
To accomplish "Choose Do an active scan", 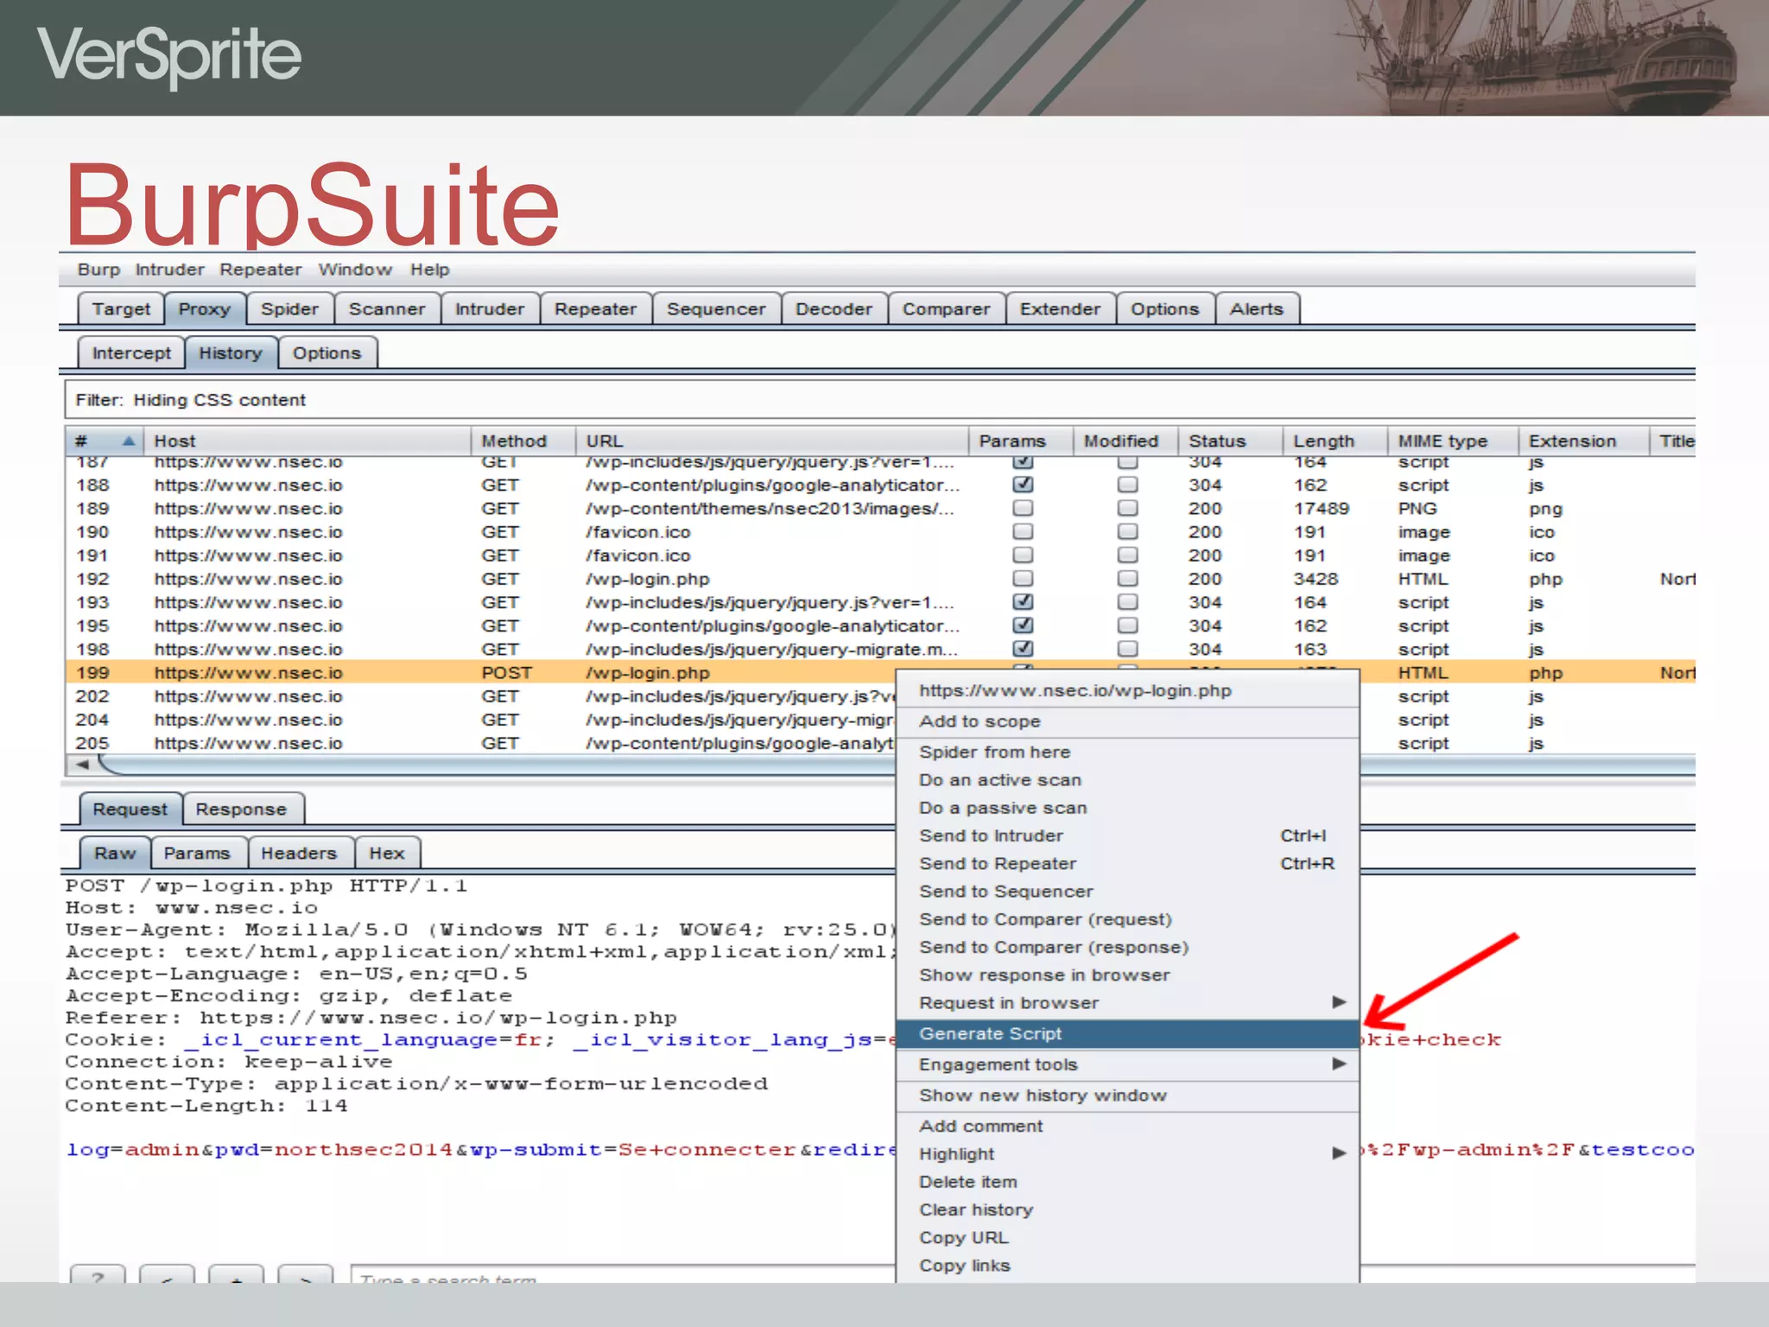I will (1127, 780).
